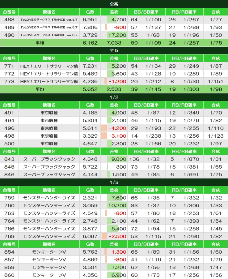The height and width of the screenshot is (279, 228).
Task: Select machine number 500
Action: point(9,144)
